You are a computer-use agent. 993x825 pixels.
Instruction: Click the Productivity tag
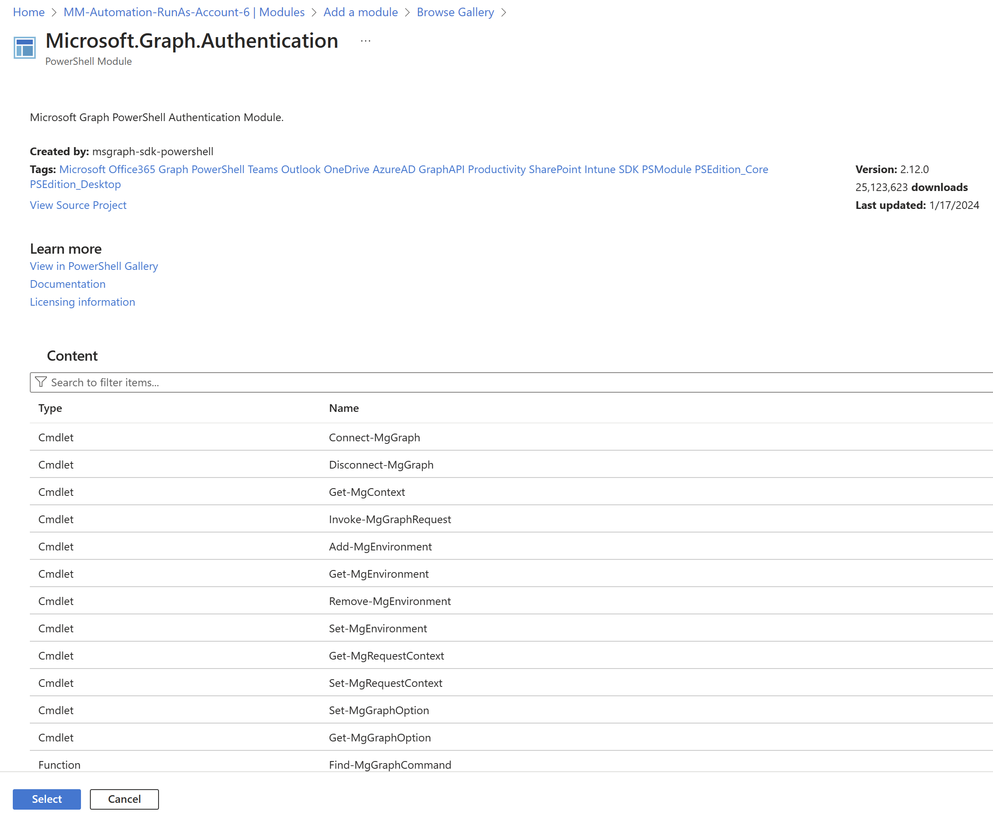tap(496, 169)
